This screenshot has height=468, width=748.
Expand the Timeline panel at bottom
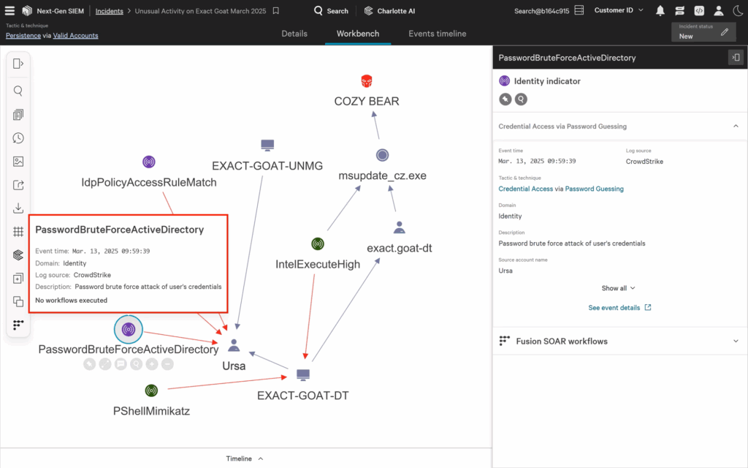point(245,458)
